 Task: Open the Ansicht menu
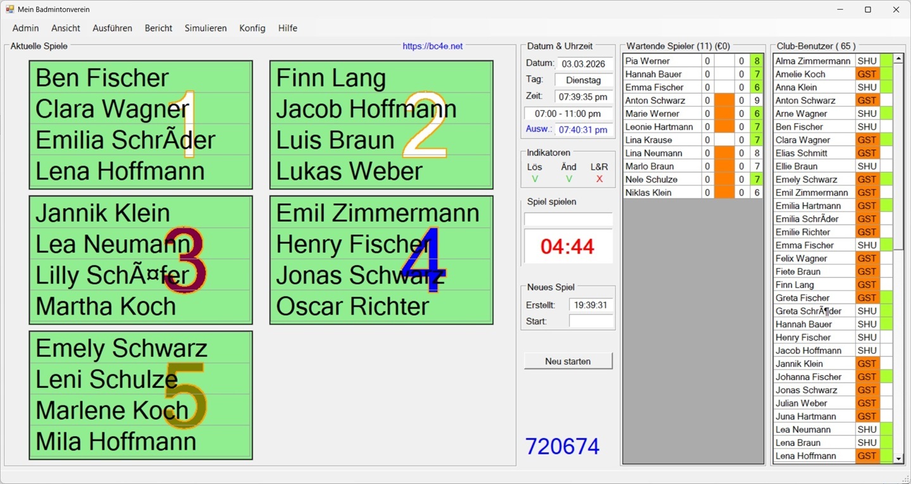point(66,28)
